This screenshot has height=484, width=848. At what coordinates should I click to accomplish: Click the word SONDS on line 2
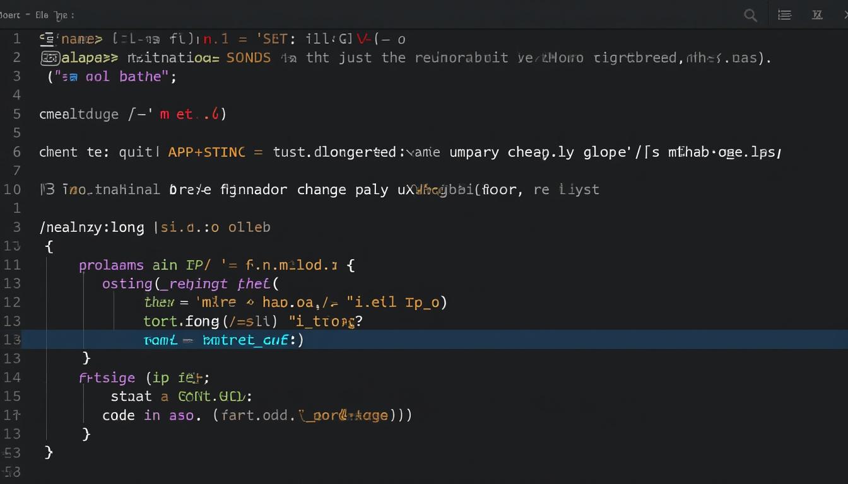[249, 57]
